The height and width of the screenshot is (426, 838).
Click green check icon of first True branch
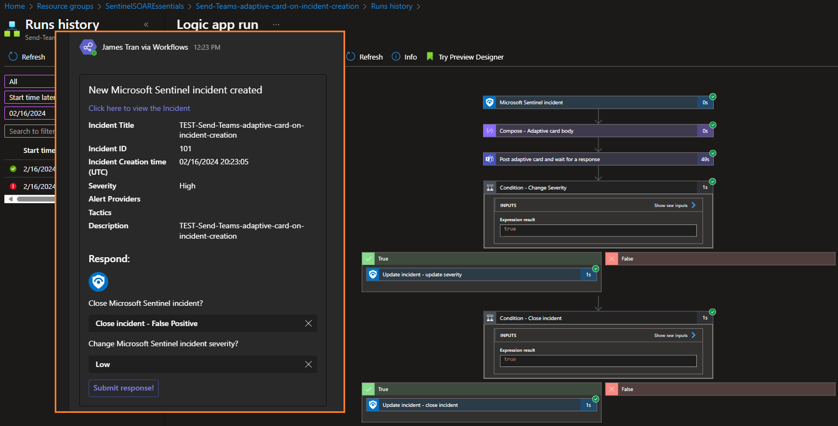tap(368, 258)
